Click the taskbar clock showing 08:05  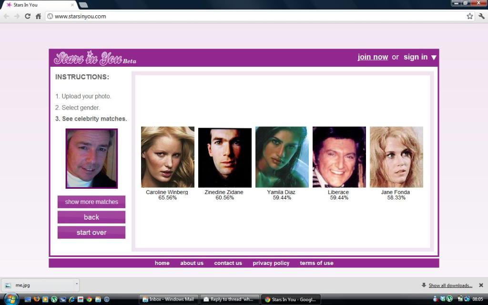(x=478, y=299)
